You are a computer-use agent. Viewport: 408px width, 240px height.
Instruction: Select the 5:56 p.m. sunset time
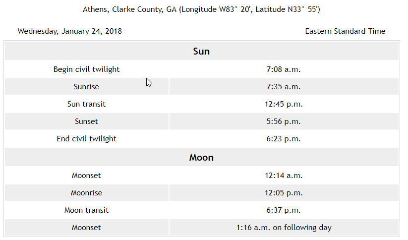point(284,121)
